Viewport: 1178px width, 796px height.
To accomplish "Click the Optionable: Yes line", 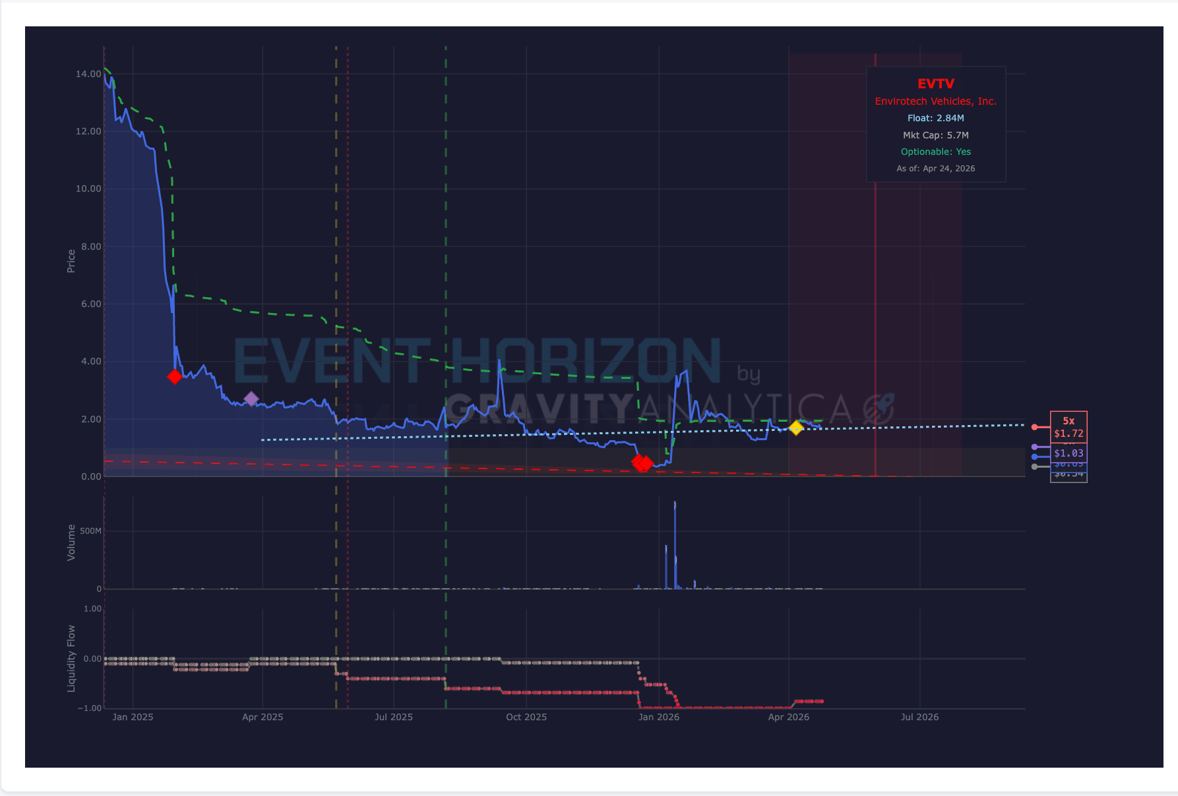I will [x=935, y=152].
